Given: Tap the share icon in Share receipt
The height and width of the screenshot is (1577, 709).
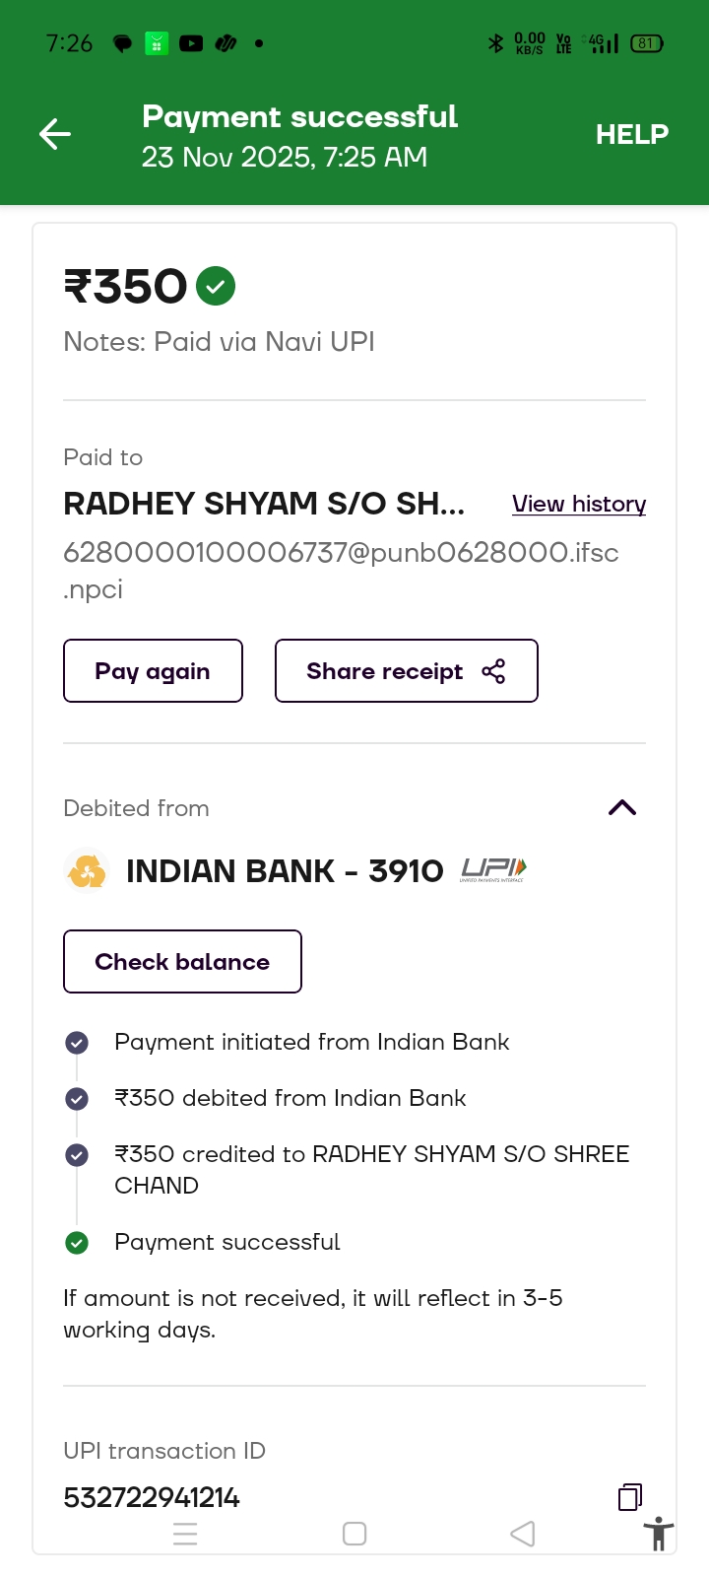Looking at the screenshot, I should tap(493, 671).
